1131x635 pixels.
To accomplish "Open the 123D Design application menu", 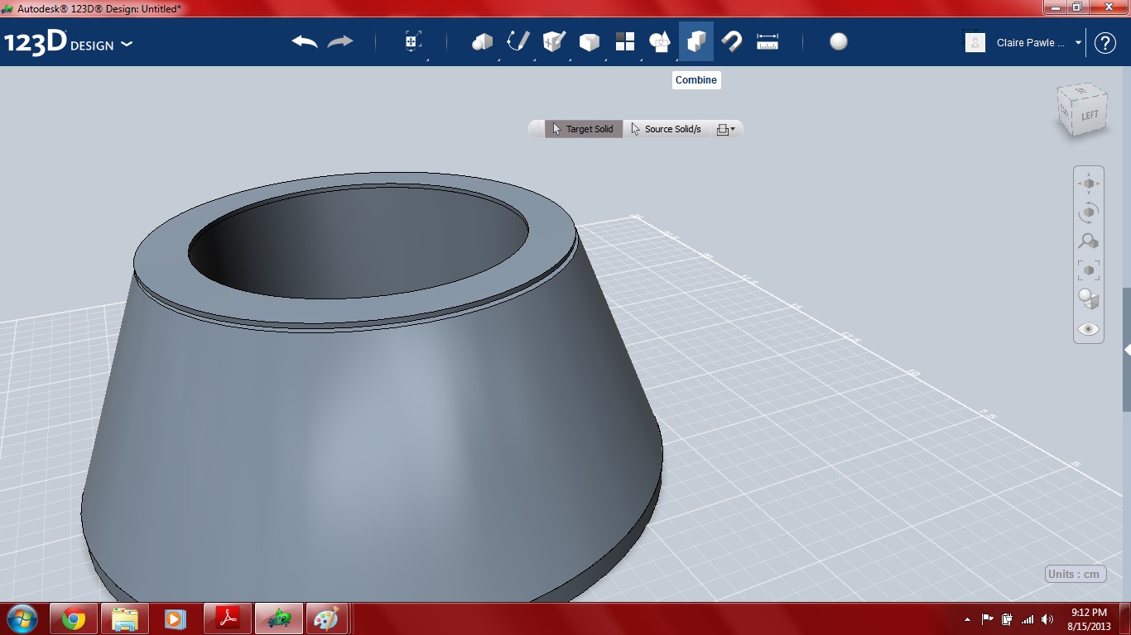I will (68, 43).
